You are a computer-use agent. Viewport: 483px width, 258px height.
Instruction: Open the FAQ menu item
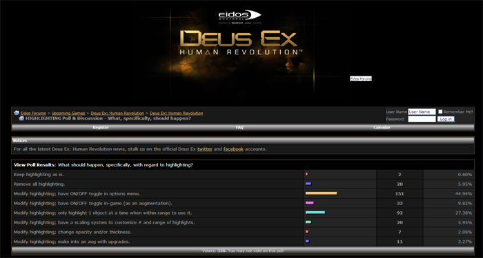click(x=239, y=127)
